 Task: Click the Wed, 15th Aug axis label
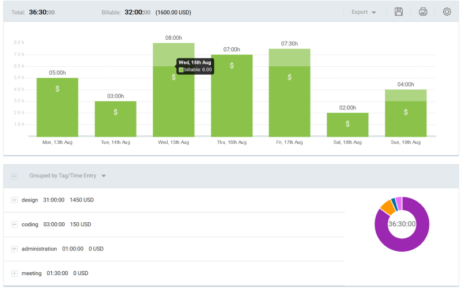pos(173,142)
